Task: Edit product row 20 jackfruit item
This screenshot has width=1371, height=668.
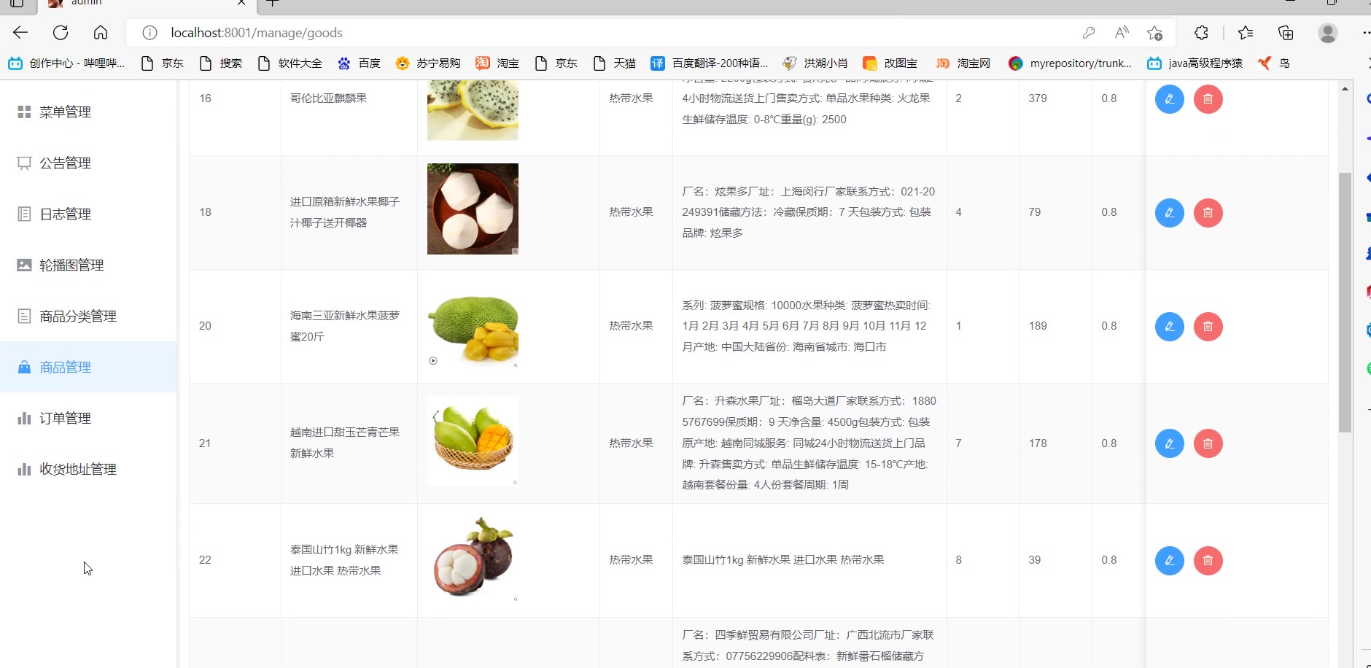Action: 1169,327
